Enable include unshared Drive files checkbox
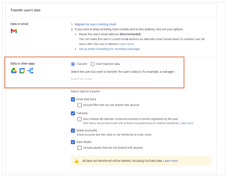 (x=80, y=105)
